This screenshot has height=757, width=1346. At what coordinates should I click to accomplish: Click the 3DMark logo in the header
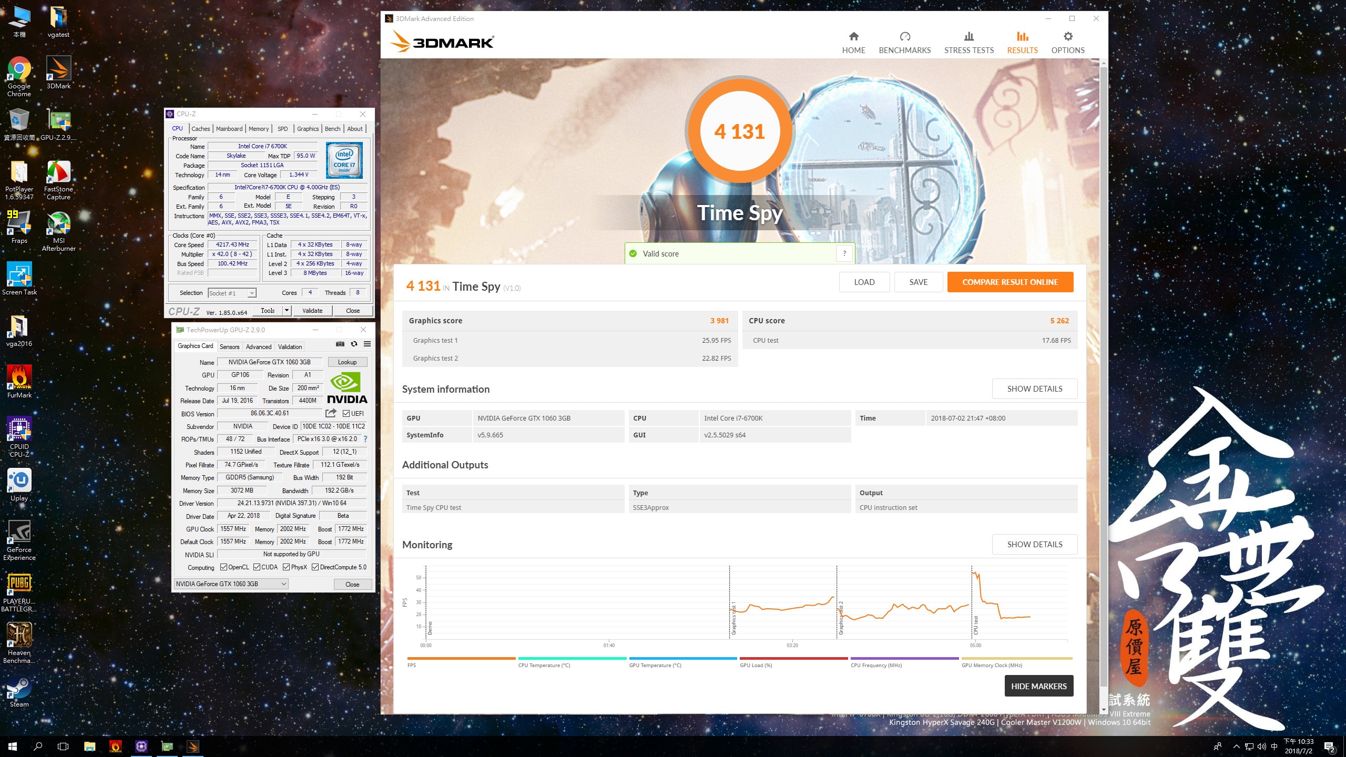(442, 42)
